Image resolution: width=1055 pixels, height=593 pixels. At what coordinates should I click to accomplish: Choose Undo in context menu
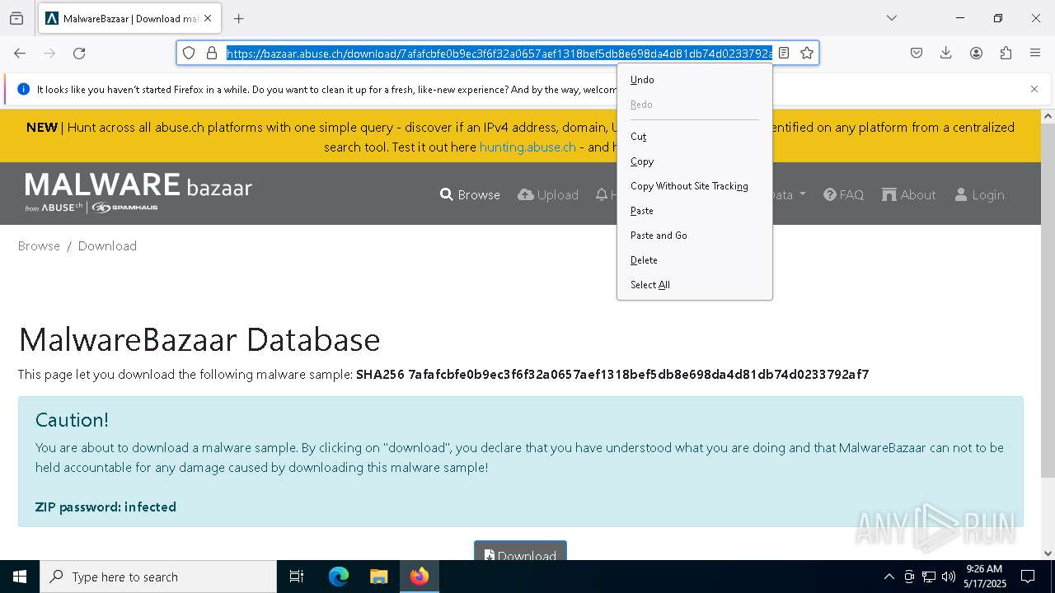click(x=695, y=80)
